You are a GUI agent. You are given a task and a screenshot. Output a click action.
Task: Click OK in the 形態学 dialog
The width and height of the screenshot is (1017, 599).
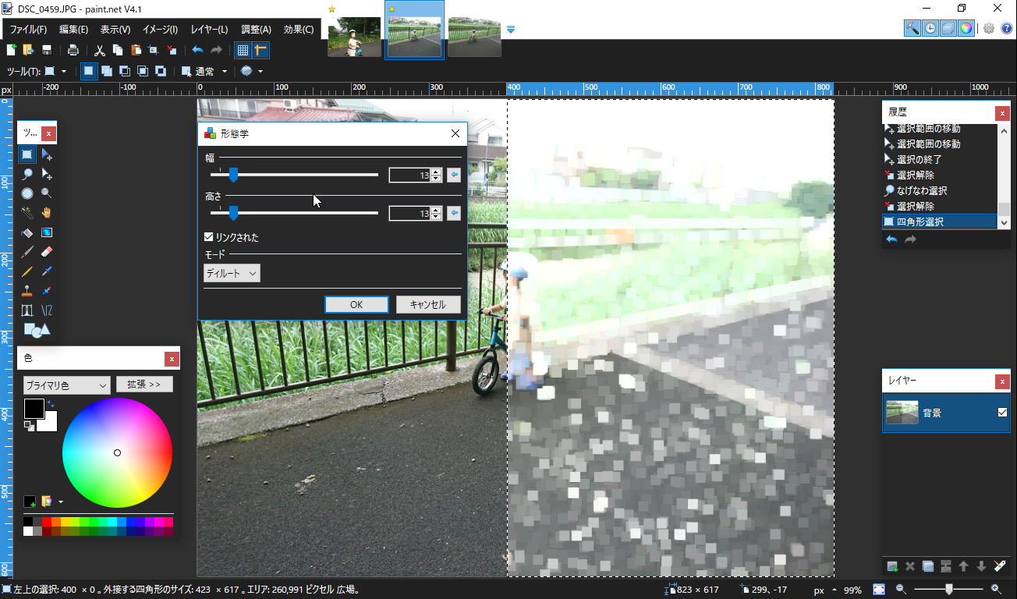(x=356, y=304)
